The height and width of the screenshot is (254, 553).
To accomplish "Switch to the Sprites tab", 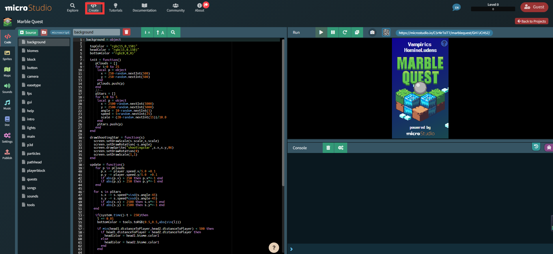I will (x=7, y=55).
